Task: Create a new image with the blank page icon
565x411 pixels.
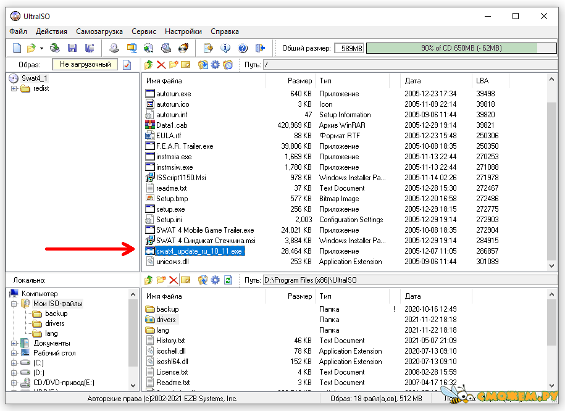Action: tap(17, 48)
